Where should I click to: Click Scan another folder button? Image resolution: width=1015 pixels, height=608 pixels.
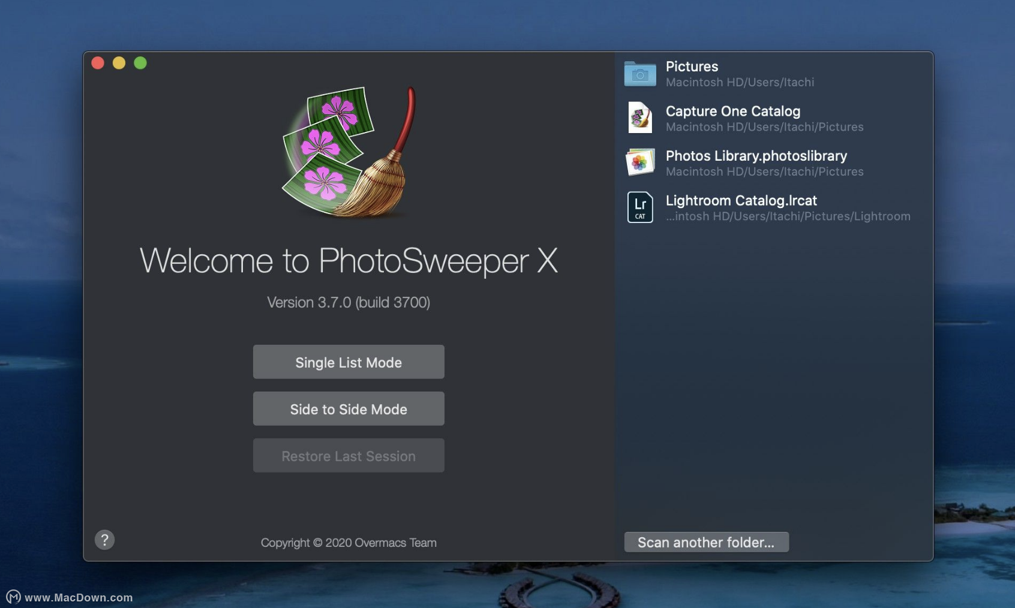(706, 542)
